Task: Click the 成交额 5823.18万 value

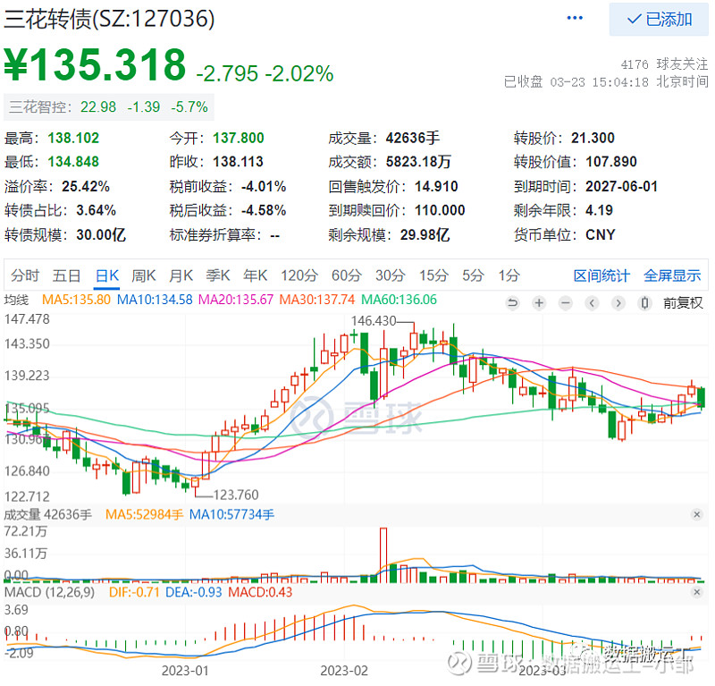Action: (x=418, y=162)
